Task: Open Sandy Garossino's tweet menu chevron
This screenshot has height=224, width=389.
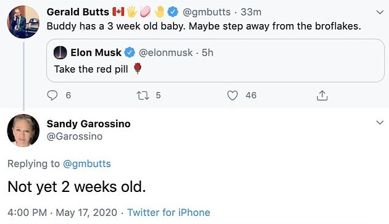Action: tap(380, 123)
